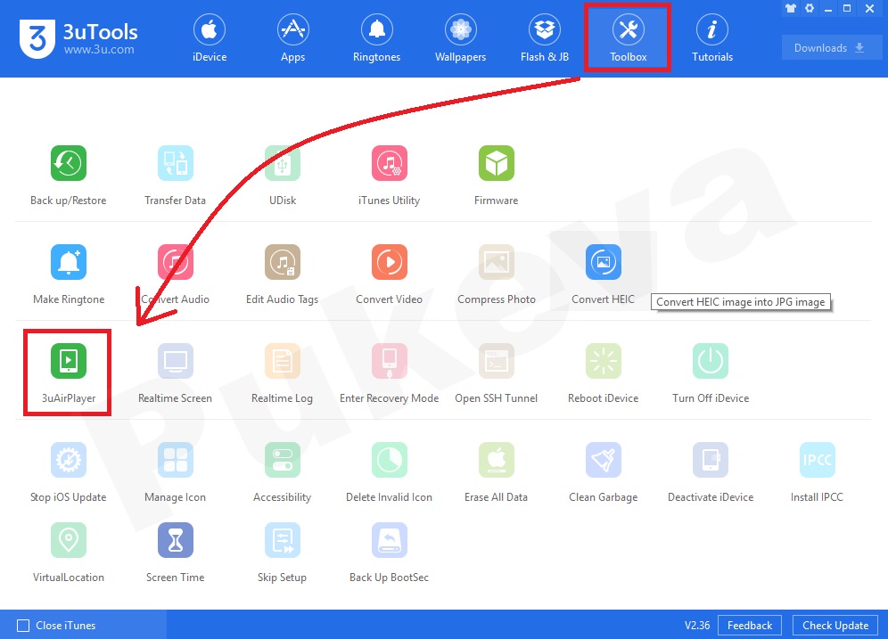Launch the Transfer Data tool
Image resolution: width=888 pixels, height=639 pixels.
175,176
